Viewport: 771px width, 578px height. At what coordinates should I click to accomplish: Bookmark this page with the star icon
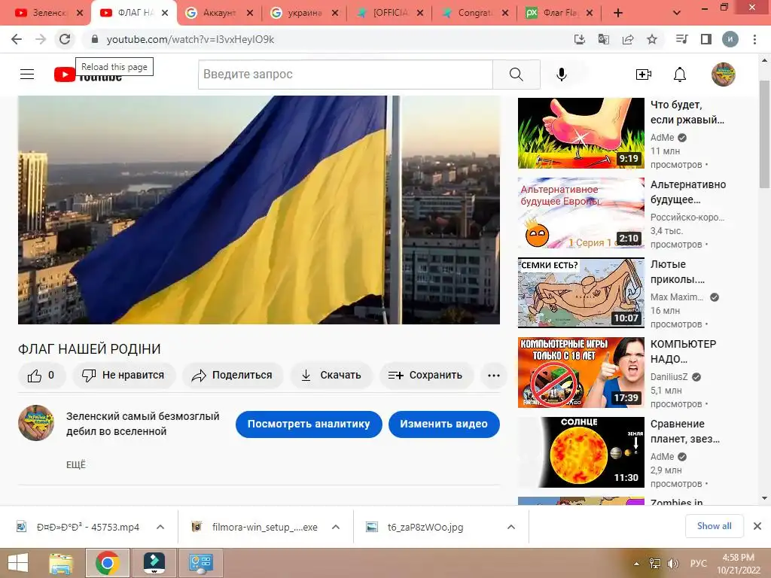[652, 39]
